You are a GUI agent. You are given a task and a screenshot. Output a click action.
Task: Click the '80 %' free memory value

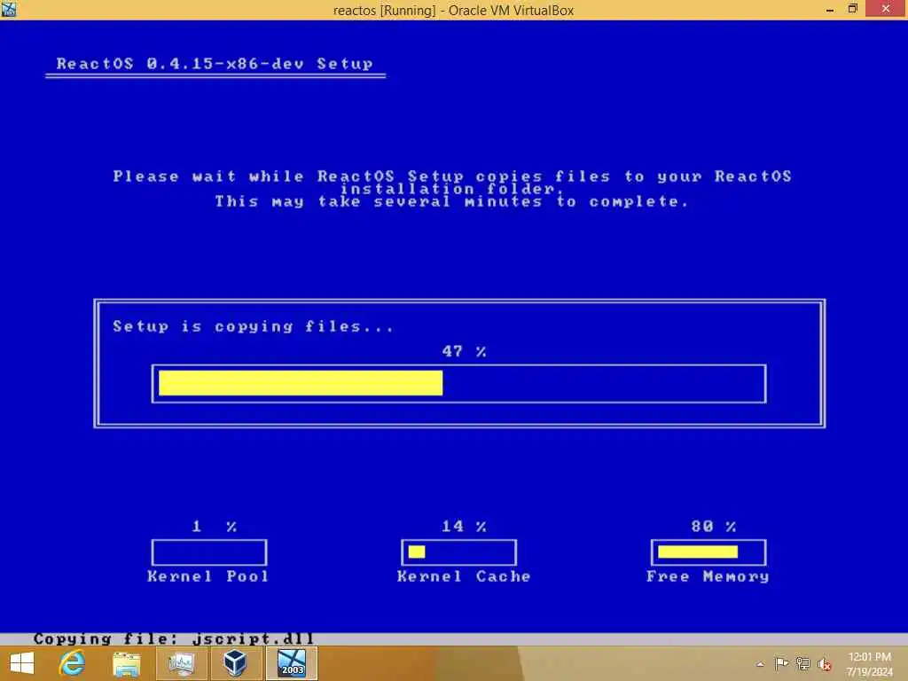tap(714, 527)
